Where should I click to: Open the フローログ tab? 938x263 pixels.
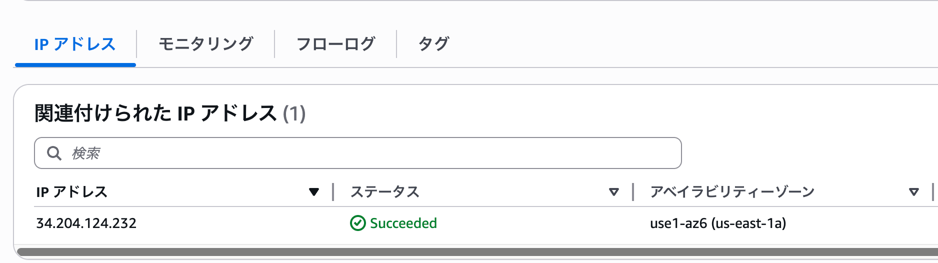pyautogui.click(x=335, y=44)
